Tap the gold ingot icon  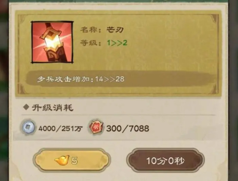click(x=62, y=160)
